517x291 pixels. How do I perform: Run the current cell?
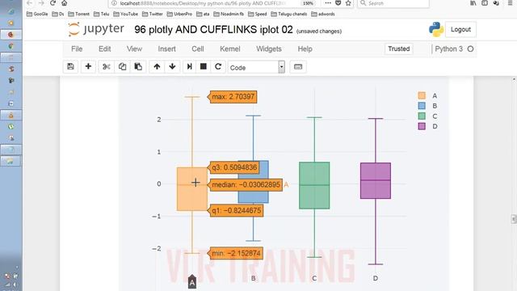189,66
